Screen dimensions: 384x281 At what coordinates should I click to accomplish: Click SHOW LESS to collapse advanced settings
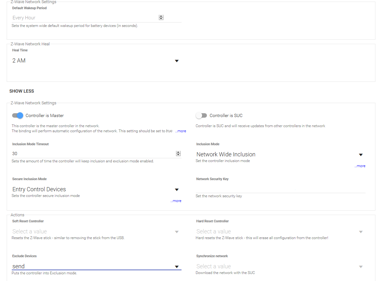(22, 91)
